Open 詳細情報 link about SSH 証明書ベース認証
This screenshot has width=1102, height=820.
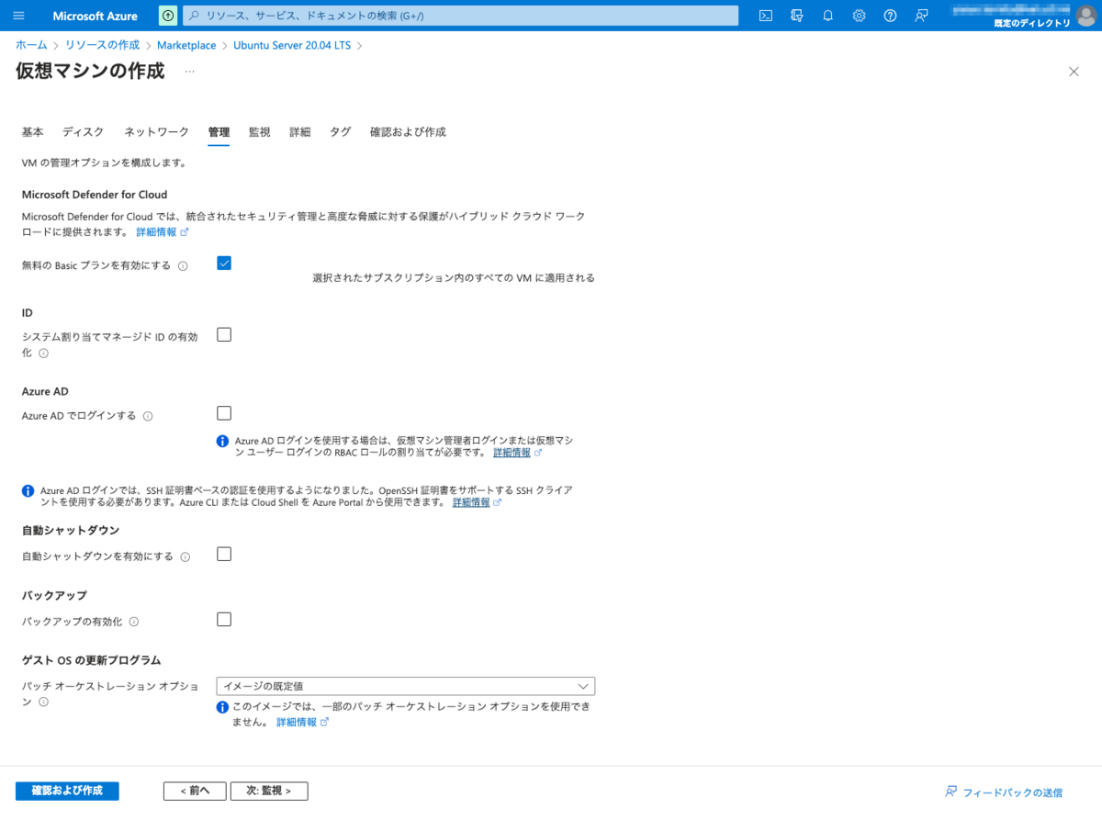(472, 502)
